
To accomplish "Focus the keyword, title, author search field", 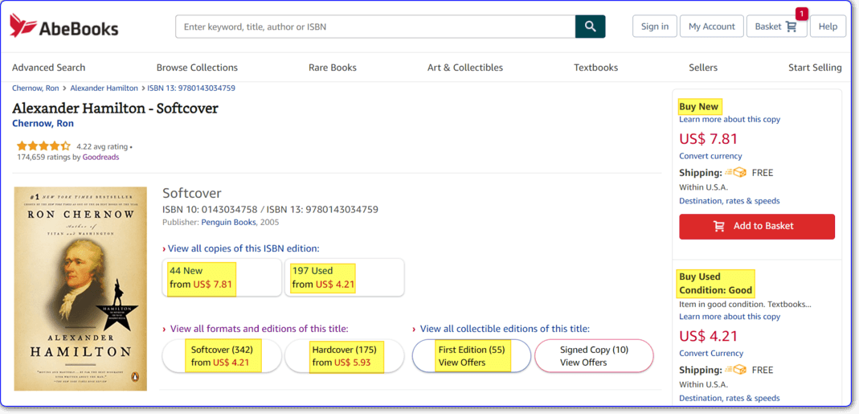I will pyautogui.click(x=376, y=27).
